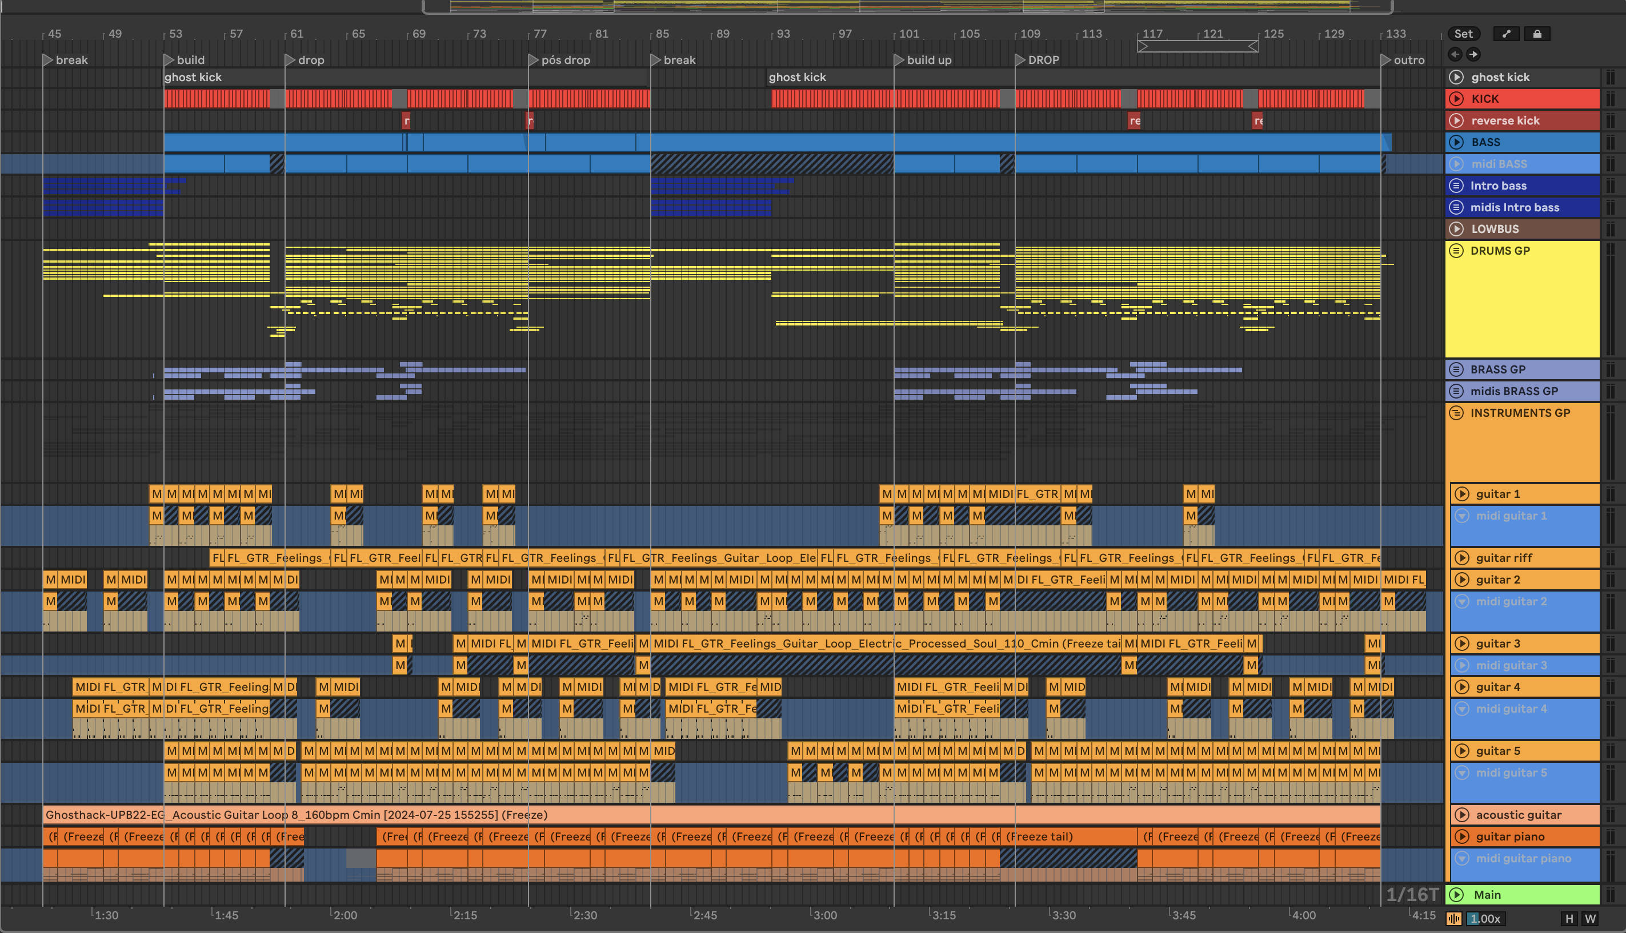The image size is (1626, 933).
Task: Click the 1.00x zoom value slider
Action: [x=1485, y=919]
